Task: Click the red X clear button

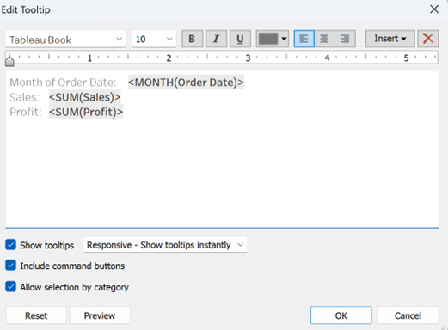Action: tap(428, 39)
